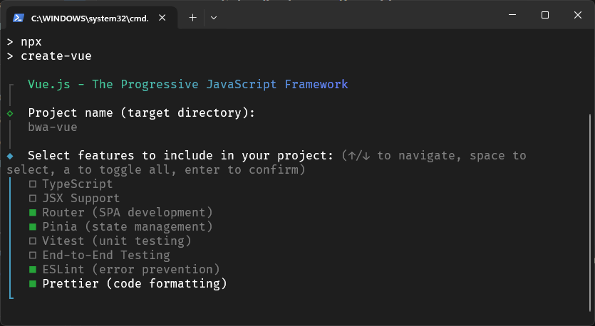Click the 'bwa-vue' project name text
This screenshot has height=326, width=595.
pos(53,127)
